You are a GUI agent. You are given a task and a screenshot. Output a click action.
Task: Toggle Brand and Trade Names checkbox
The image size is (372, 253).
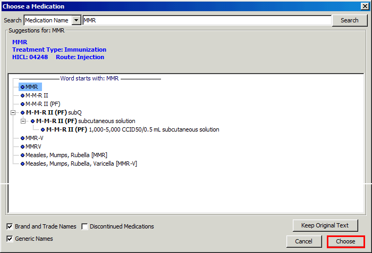10,226
